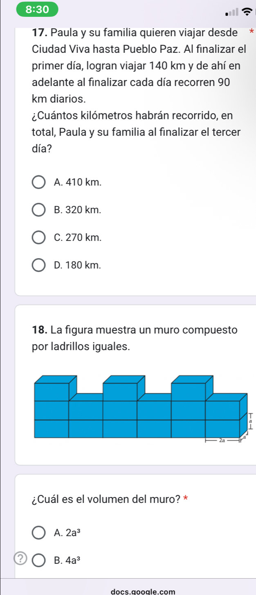Tap the question mark help icon
Image resolution: width=256 pixels, height=595 pixels.
pyautogui.click(x=19, y=558)
